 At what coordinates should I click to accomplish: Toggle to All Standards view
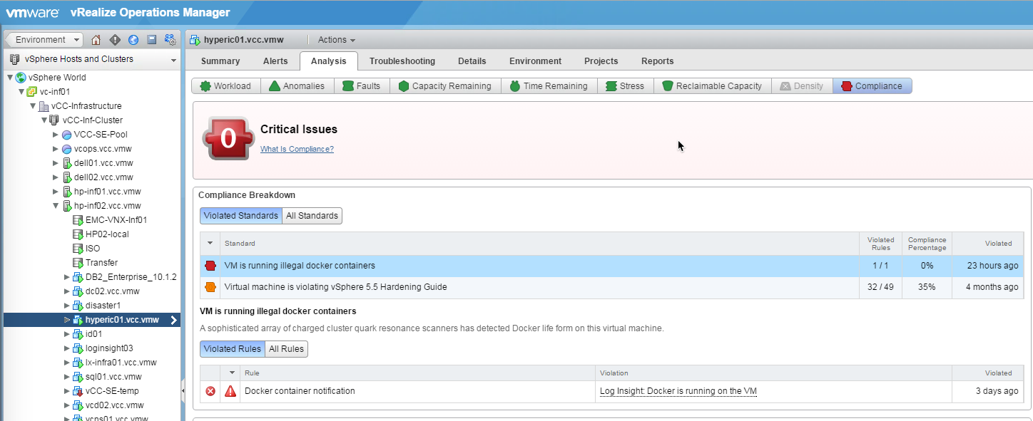point(312,216)
